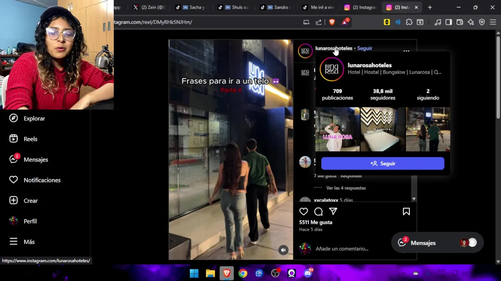The width and height of the screenshot is (501, 281).
Task: Click the 709 publicaciones count
Action: (337, 94)
